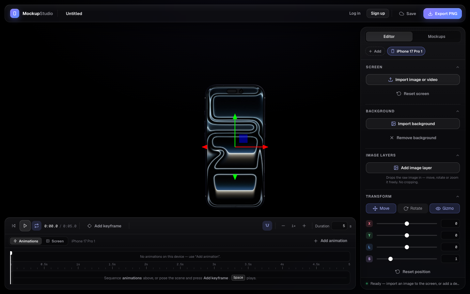Viewport: 470px width, 294px height.
Task: Toggle the Gizmo visibility button
Action: pos(445,208)
